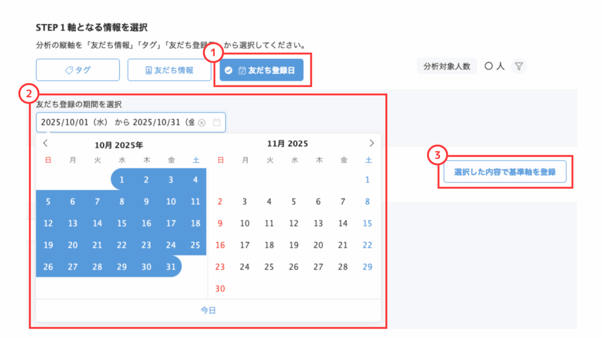This screenshot has width=603, height=339.
Task: Select the 友だち情報 axis option
Action: click(170, 69)
